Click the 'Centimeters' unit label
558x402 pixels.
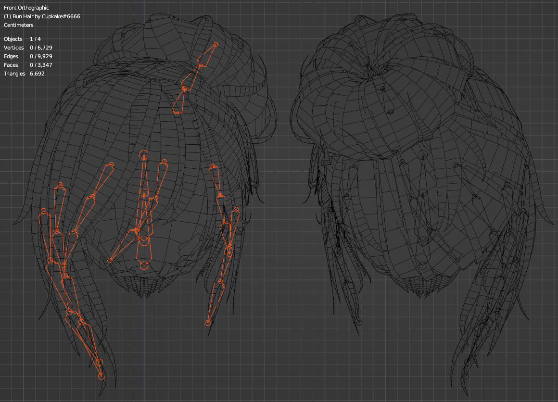point(19,25)
